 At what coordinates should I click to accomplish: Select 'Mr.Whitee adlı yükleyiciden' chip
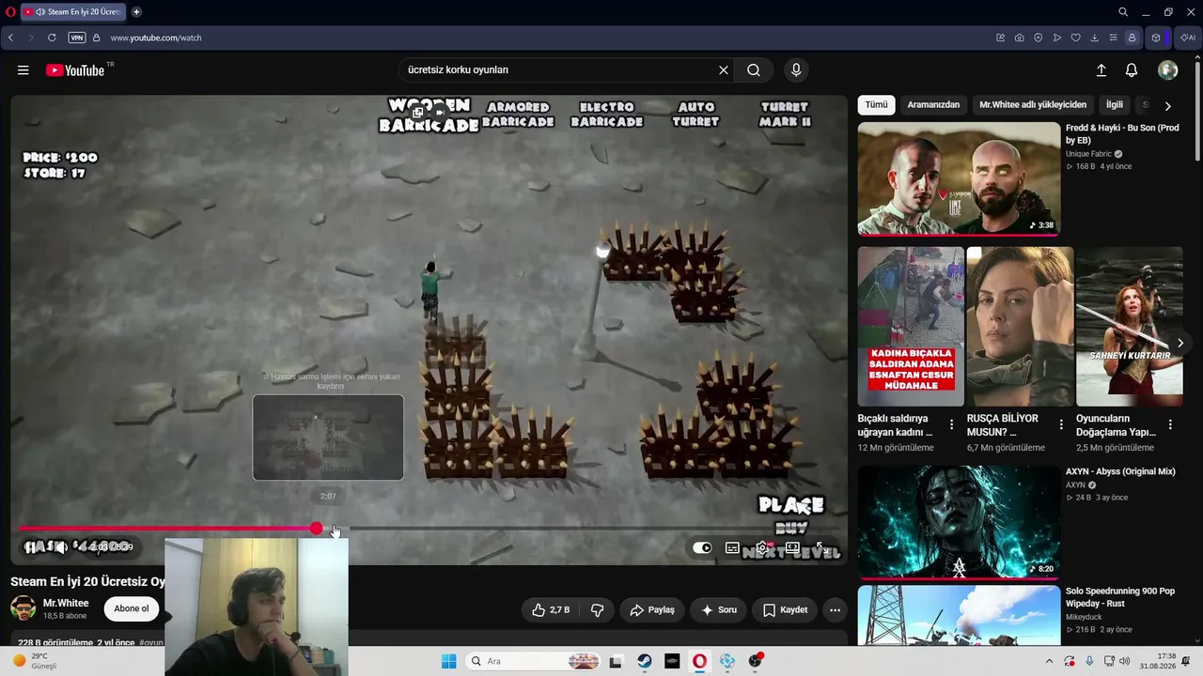1033,105
